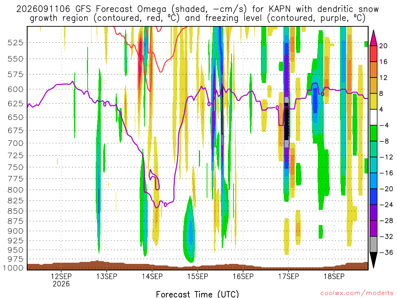The image size is (397, 298).
Task: Click the 14SEP time axis label
Action: pos(152,276)
